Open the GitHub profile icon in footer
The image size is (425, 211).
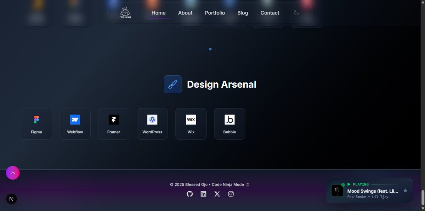(x=190, y=194)
